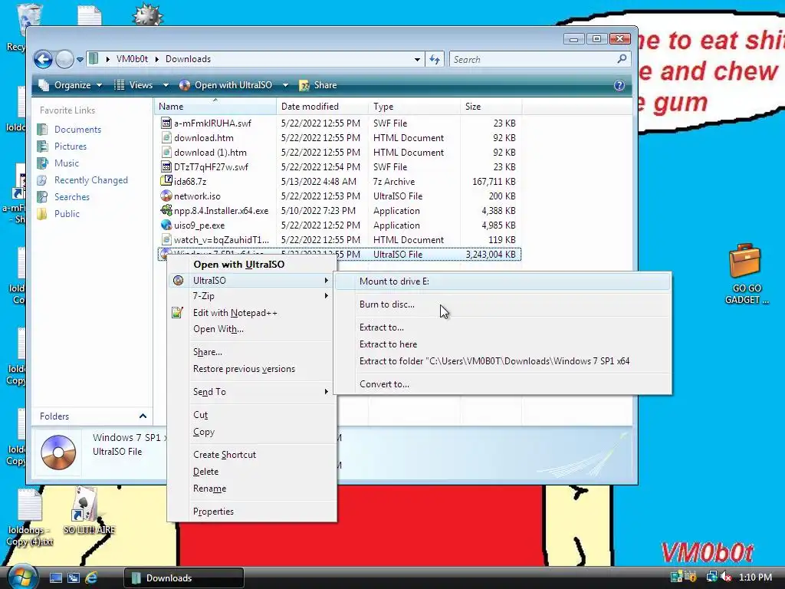Click the Downloads taskbar button
This screenshot has height=589, width=785.
(184, 578)
